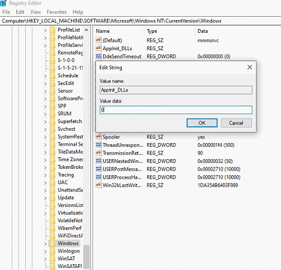Click the Value name field
Viewport: 281px width, 270px height.
point(176,90)
